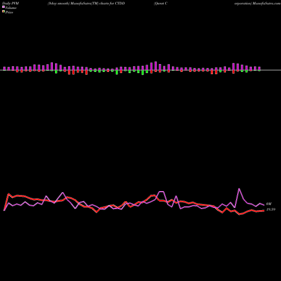Viewport: 281px width, 281px height.
Task: Click the highest peak of the magenta volume line
Action: point(239,189)
